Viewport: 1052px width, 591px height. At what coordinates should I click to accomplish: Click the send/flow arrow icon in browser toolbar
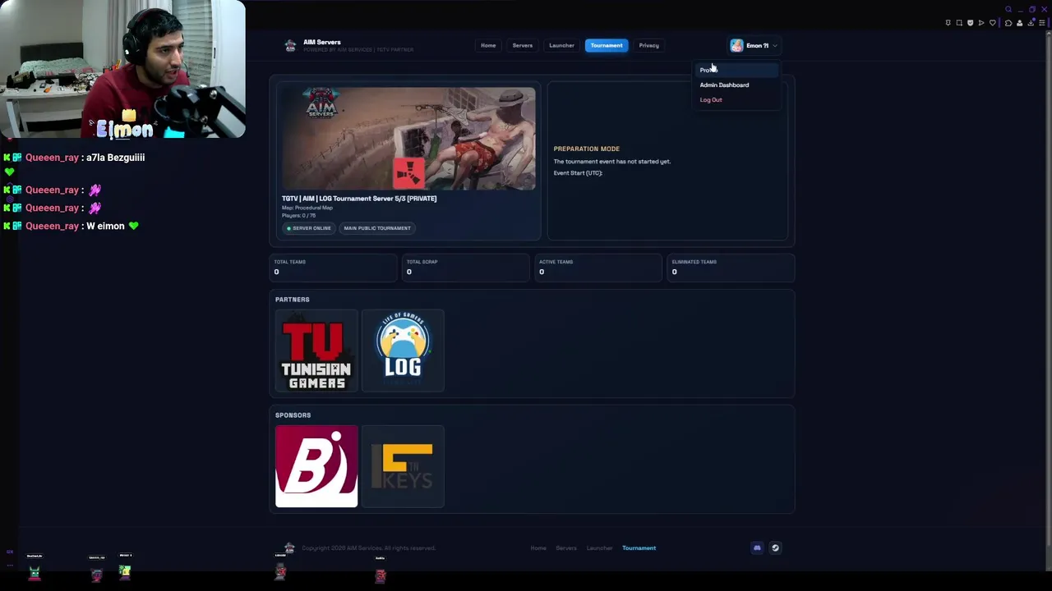[981, 23]
